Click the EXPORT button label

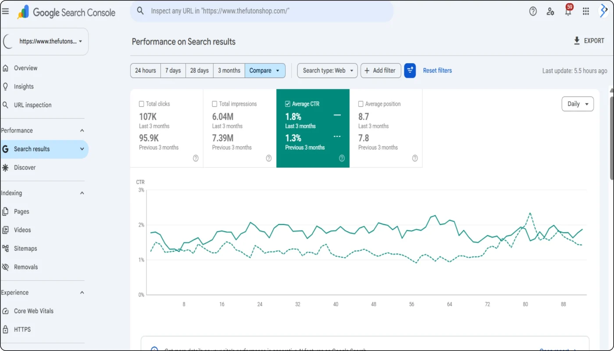pyautogui.click(x=594, y=41)
